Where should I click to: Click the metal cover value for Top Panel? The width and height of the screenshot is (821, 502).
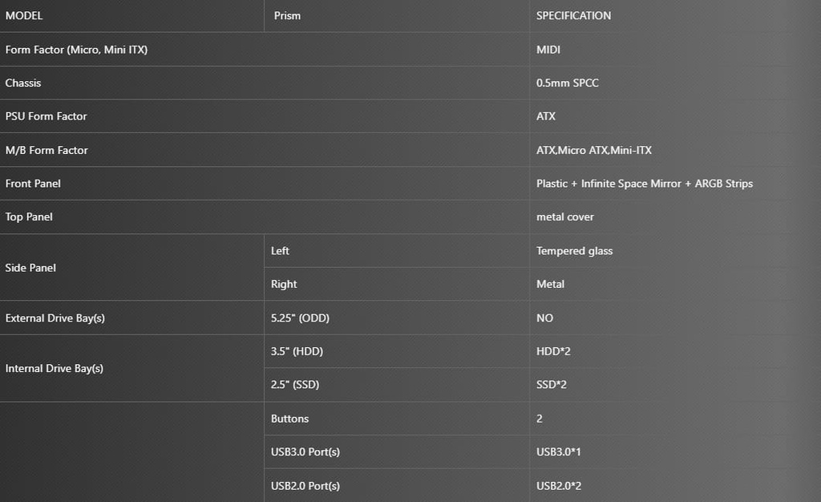(x=565, y=217)
